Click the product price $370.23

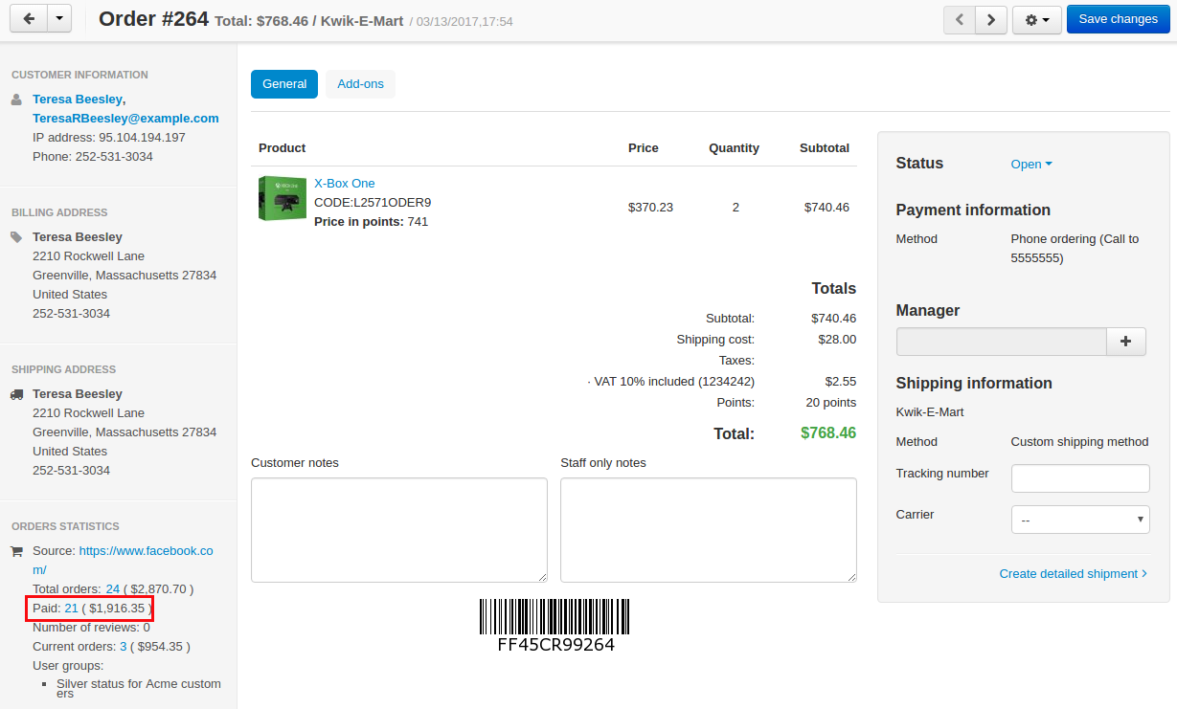(650, 208)
